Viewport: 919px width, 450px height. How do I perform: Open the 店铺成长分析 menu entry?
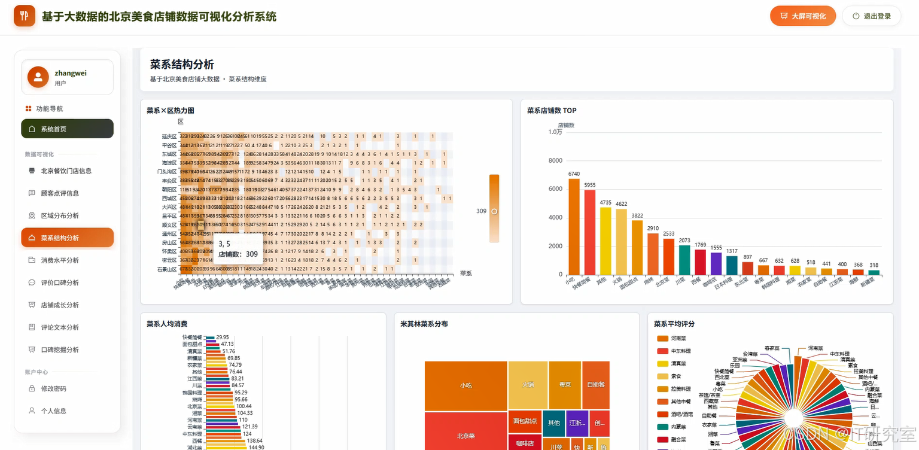click(67, 305)
